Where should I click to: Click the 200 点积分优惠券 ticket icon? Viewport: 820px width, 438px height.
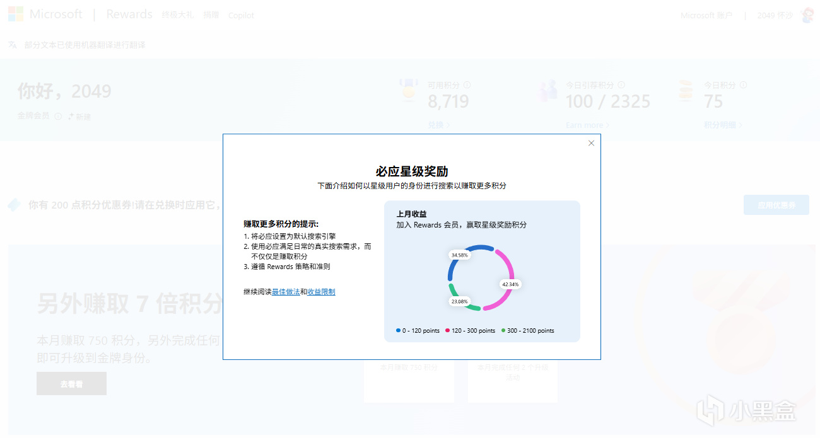[x=15, y=205]
